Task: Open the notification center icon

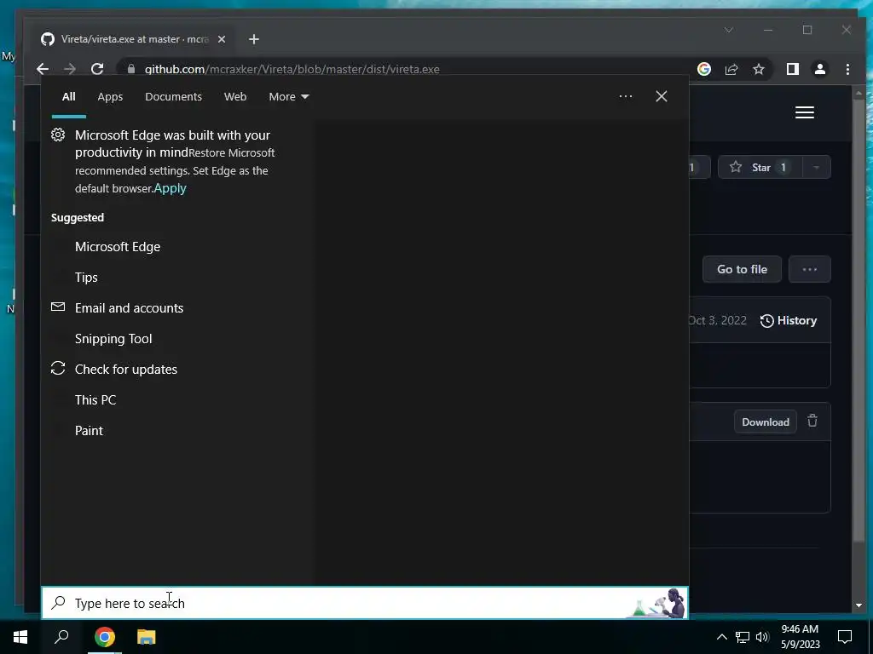Action: pos(845,637)
